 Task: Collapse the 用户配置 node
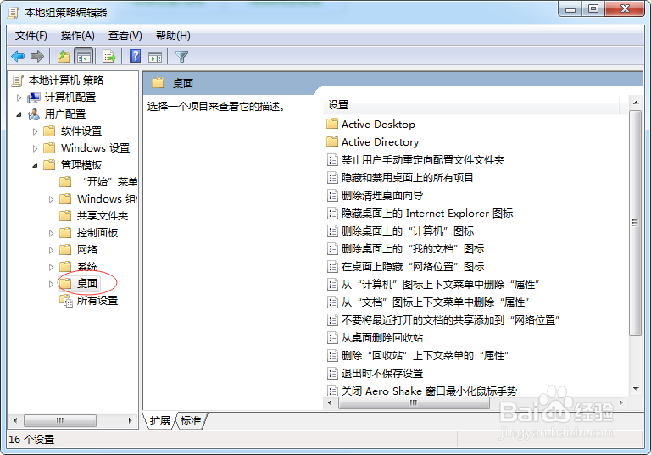pos(19,114)
